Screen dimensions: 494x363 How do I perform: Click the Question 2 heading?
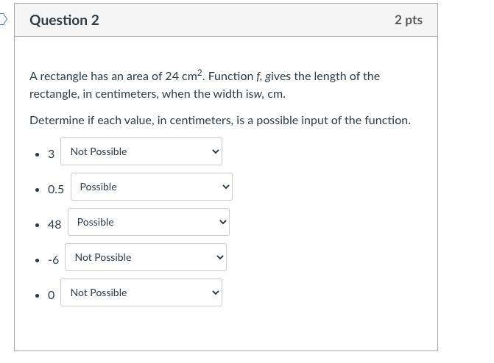click(x=64, y=20)
